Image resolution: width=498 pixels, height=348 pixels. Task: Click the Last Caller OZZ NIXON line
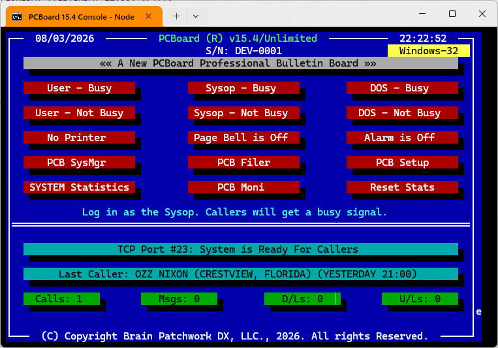pyautogui.click(x=241, y=274)
